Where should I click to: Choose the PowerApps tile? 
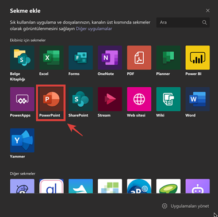pos(22,99)
